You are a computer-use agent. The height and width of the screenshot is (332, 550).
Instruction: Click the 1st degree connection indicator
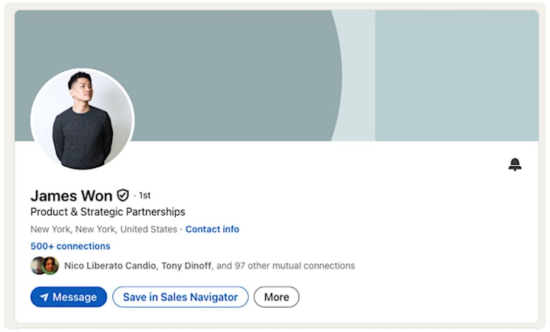[144, 196]
